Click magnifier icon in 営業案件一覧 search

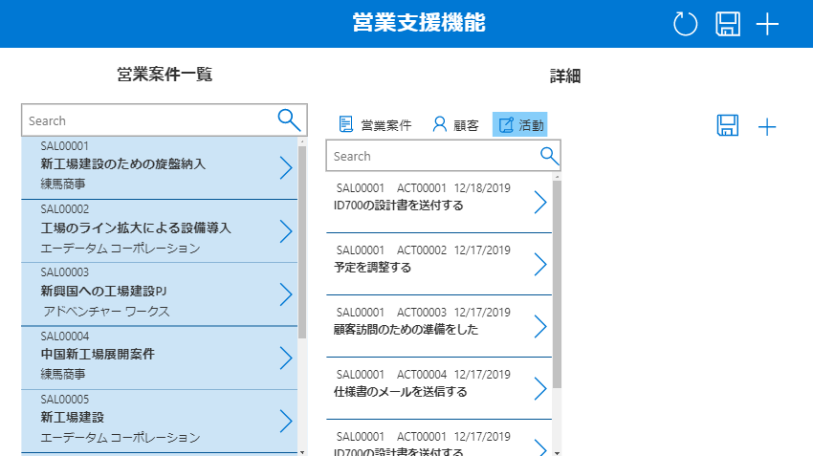point(289,120)
